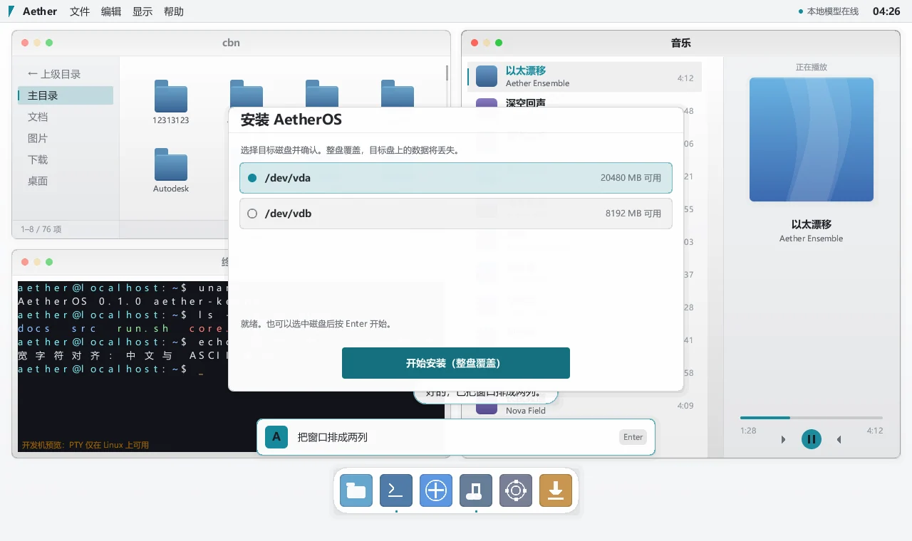Open the 文件 menu
Image resolution: width=912 pixels, height=541 pixels.
(x=80, y=11)
